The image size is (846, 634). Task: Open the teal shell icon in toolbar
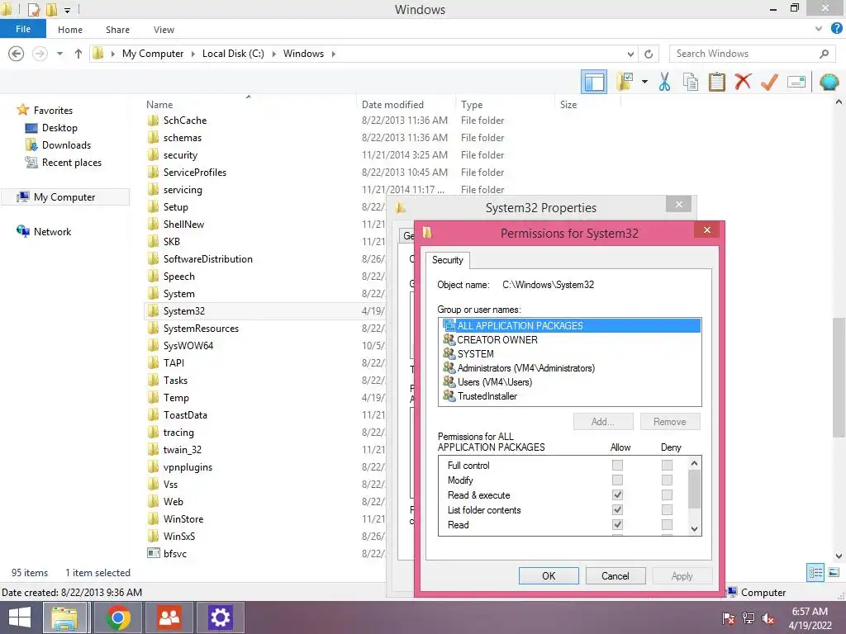(829, 82)
